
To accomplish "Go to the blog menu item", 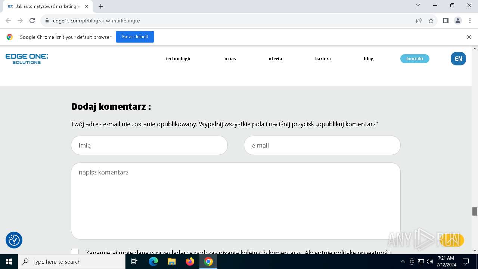I will tap(369, 59).
